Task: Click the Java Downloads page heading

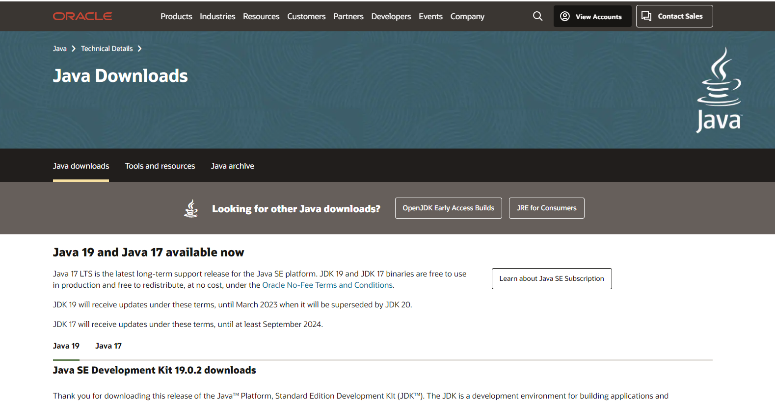Action: [x=120, y=76]
